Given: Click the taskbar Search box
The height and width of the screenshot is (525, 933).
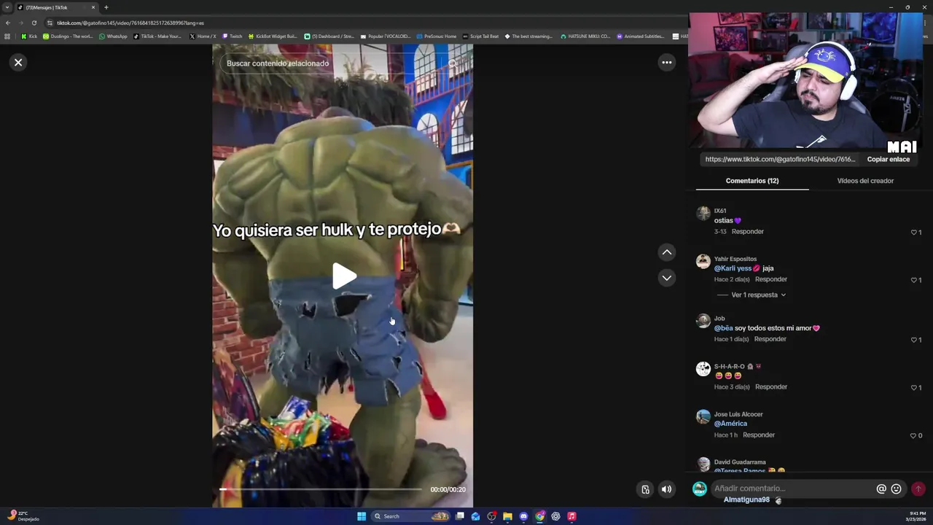Looking at the screenshot, I should [410, 516].
